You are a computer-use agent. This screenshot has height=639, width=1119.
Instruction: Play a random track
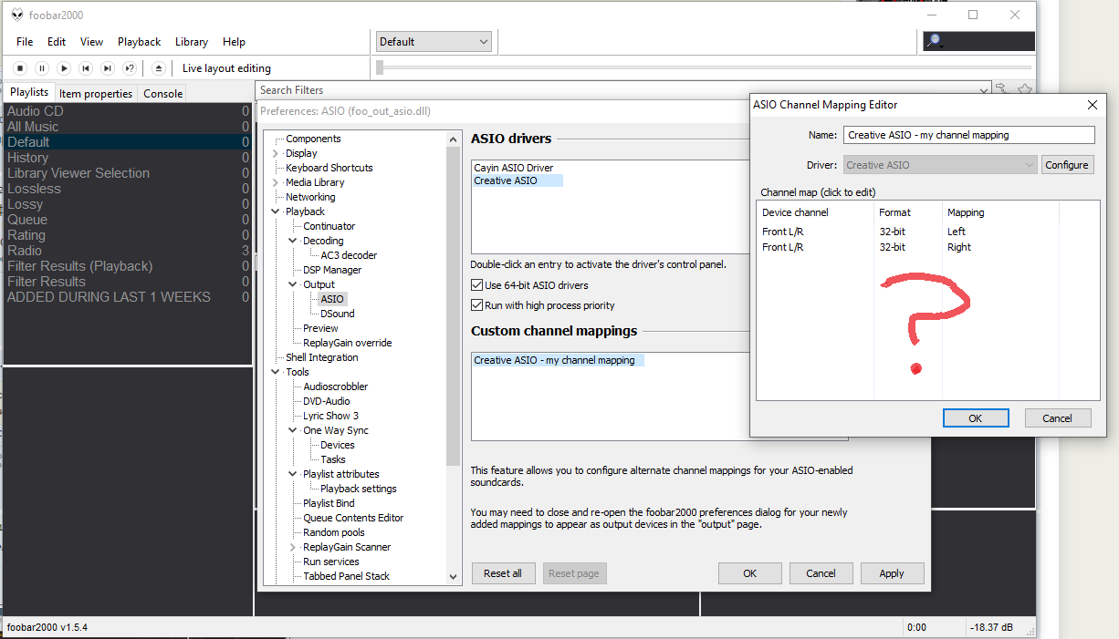pyautogui.click(x=130, y=68)
